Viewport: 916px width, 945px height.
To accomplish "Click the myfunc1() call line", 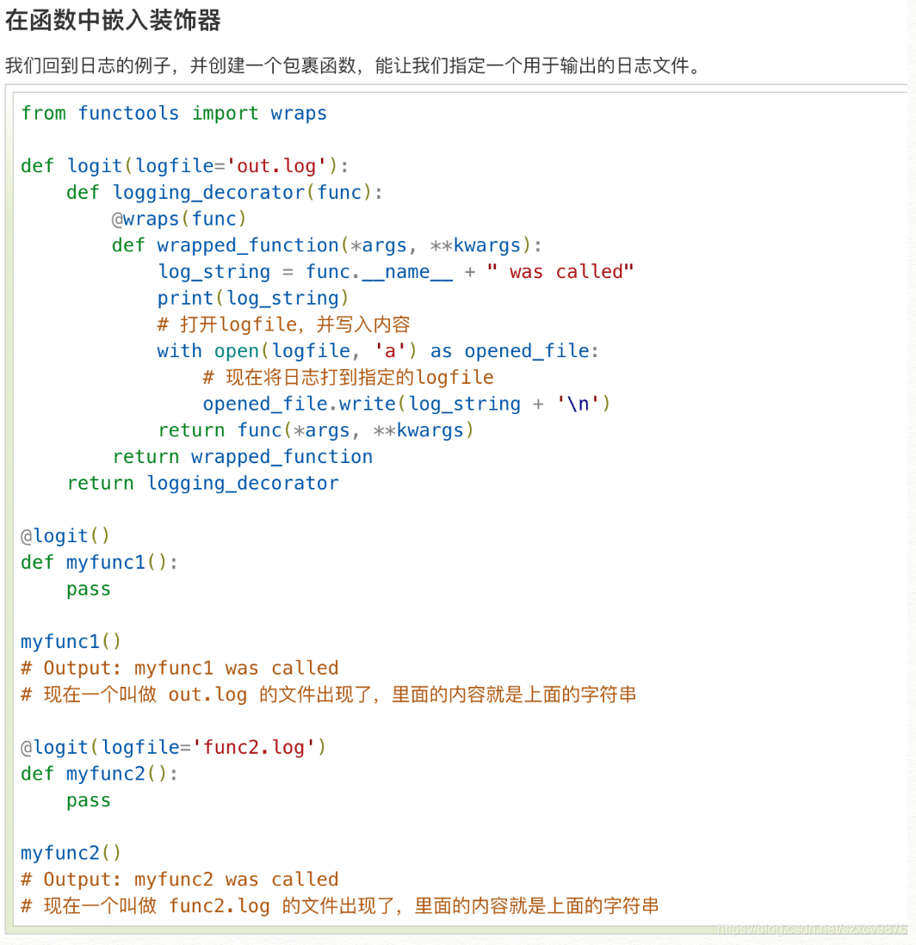I will [x=70, y=641].
